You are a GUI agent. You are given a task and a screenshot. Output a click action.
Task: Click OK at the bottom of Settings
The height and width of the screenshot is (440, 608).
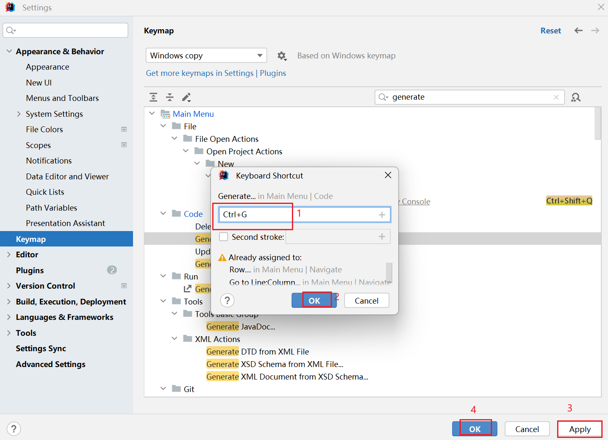[x=475, y=429]
